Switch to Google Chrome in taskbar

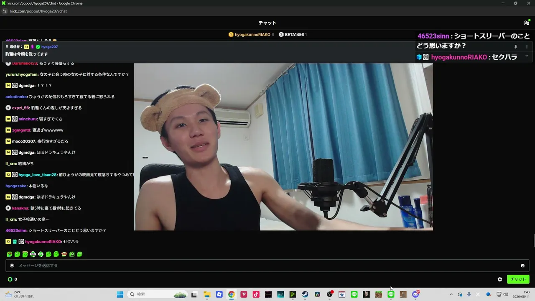(x=231, y=294)
